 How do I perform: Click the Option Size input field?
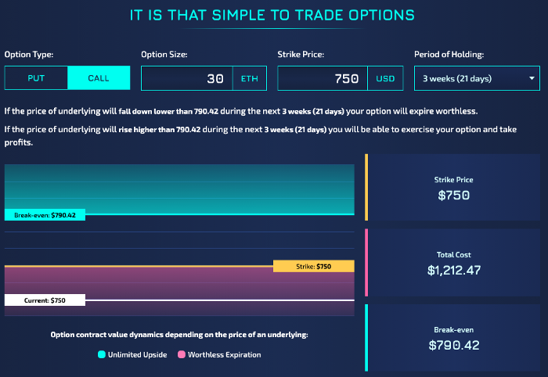[x=187, y=78]
